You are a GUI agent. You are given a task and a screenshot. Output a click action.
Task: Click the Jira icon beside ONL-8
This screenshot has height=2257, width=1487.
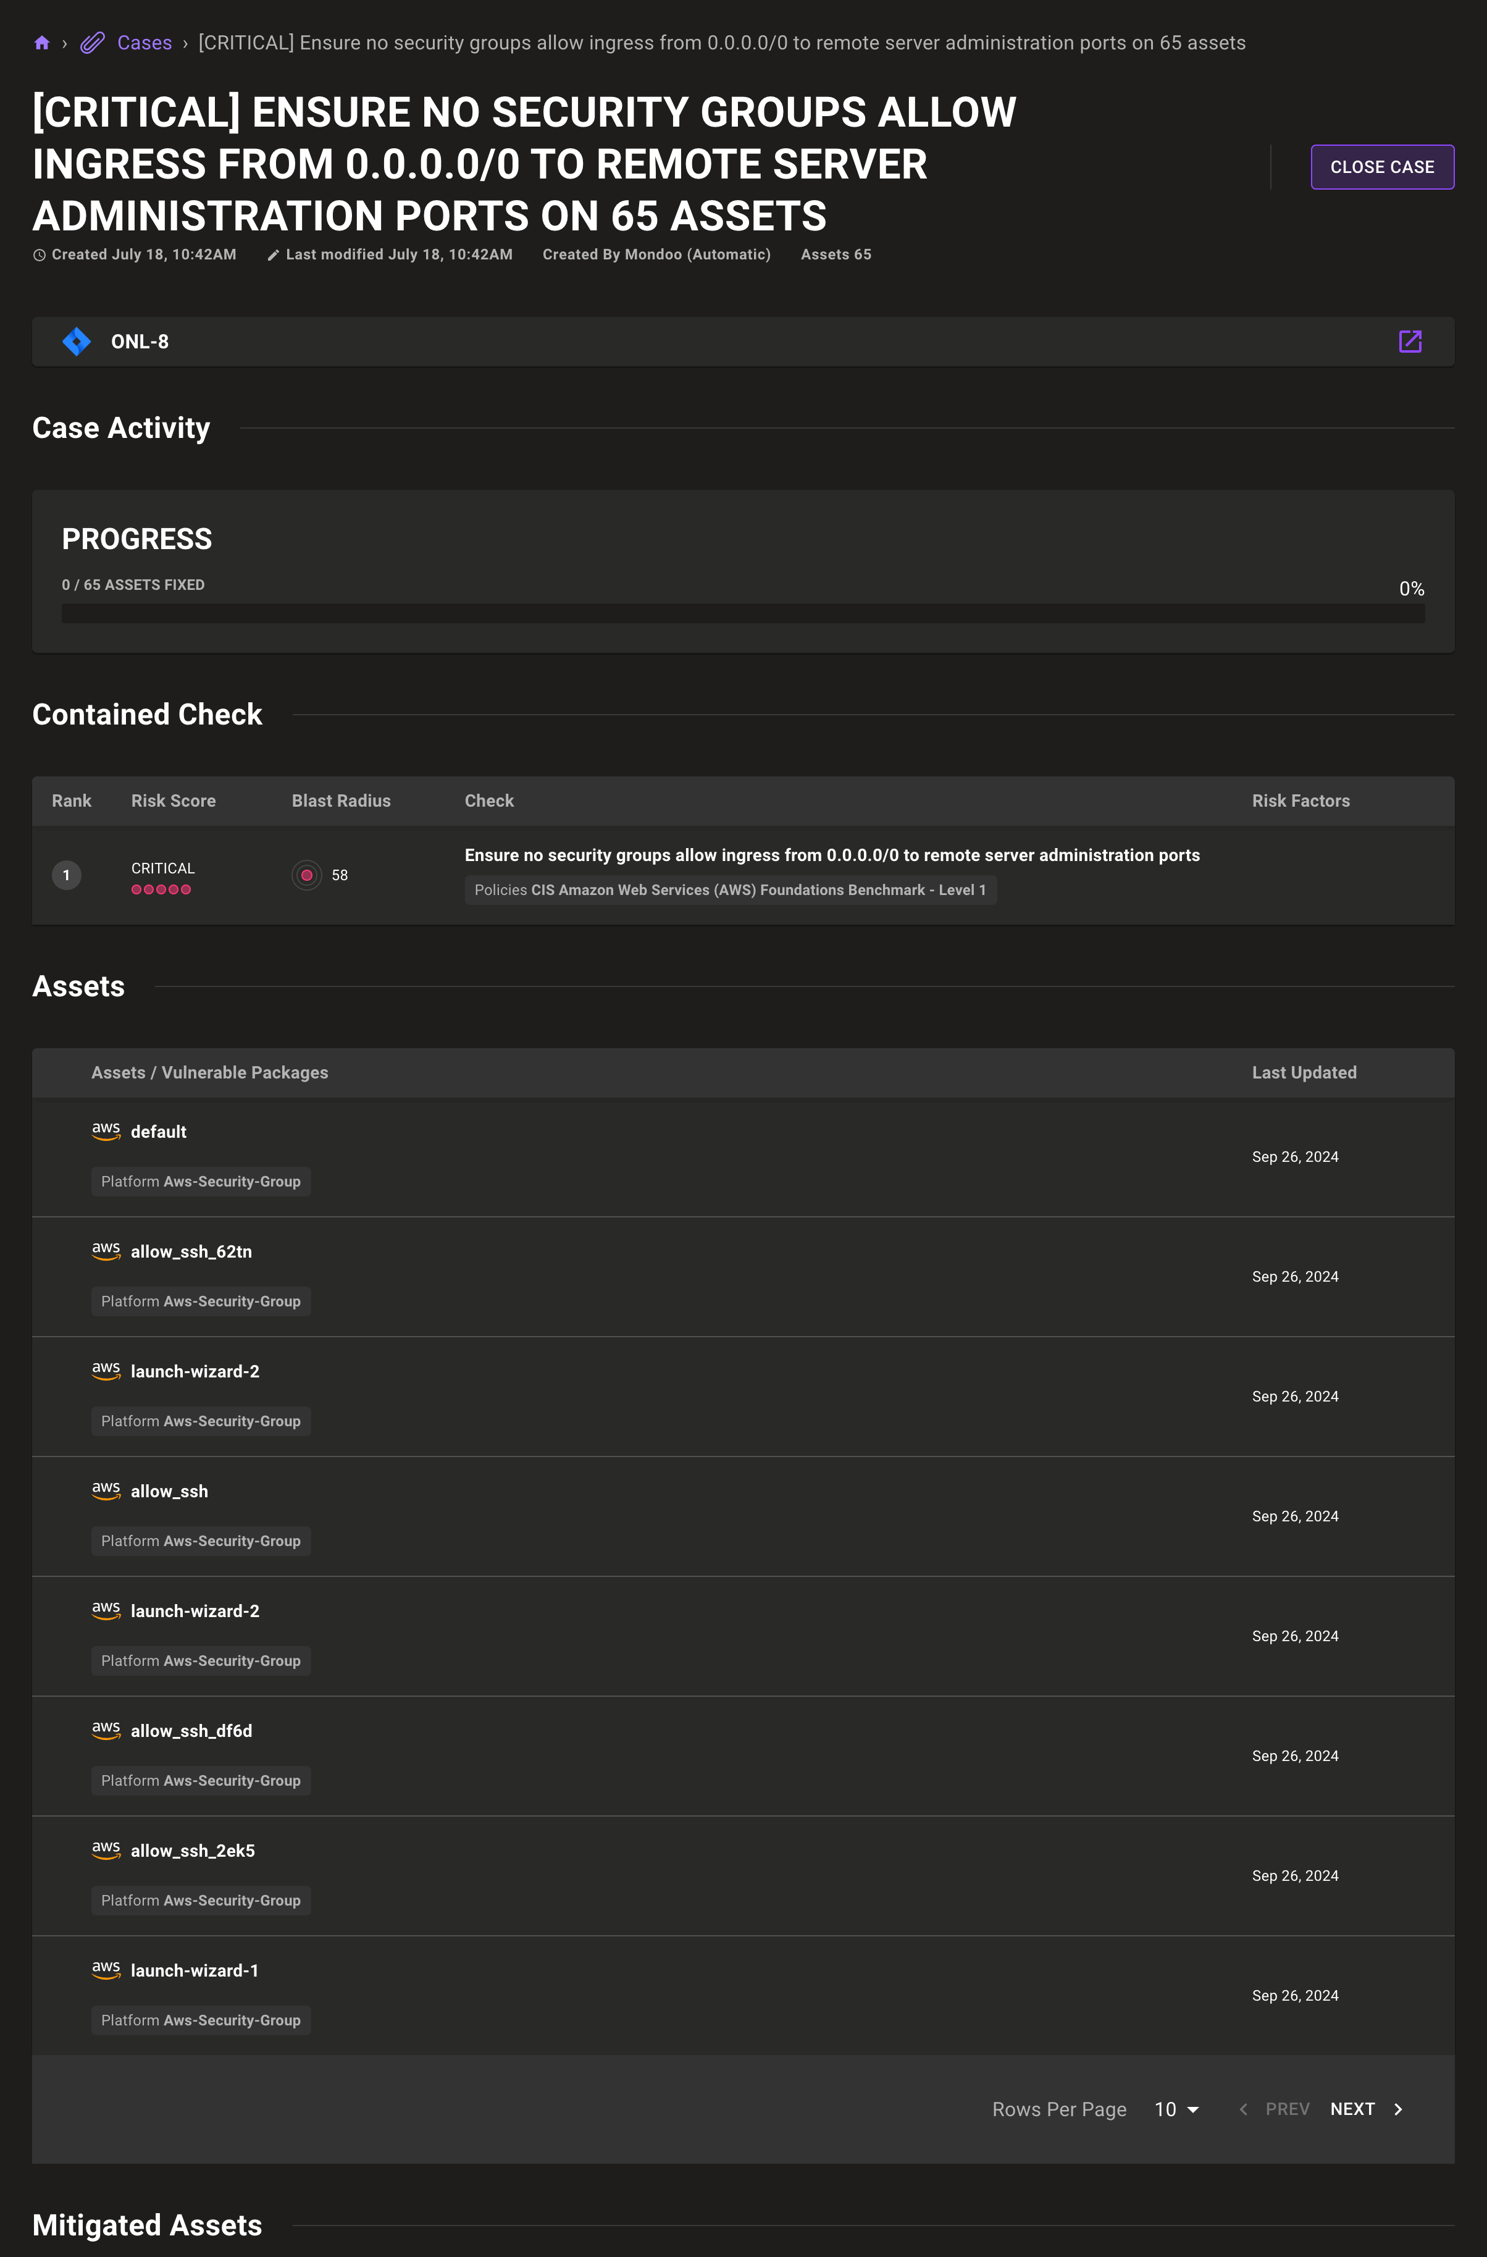[77, 340]
